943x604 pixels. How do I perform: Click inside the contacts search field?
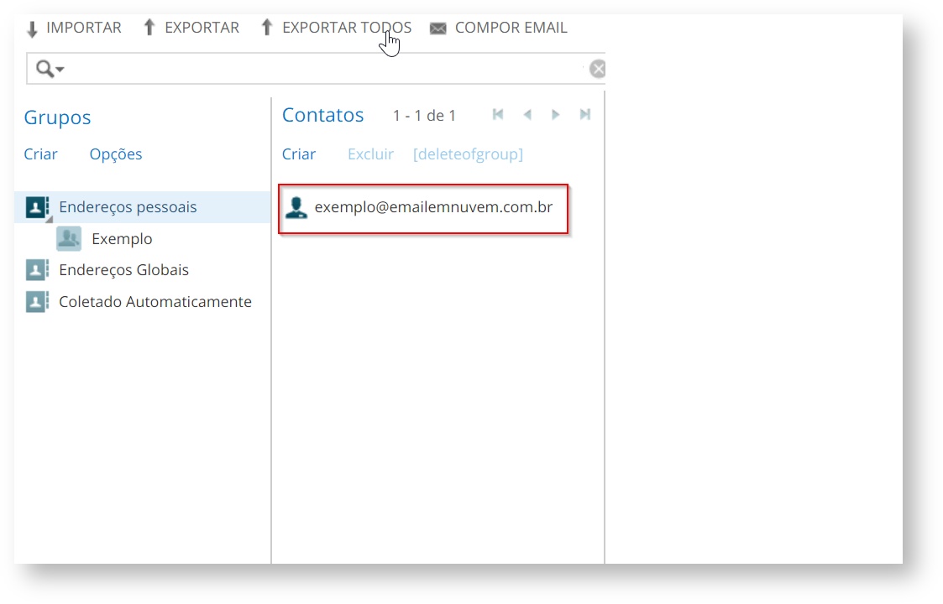(x=319, y=69)
